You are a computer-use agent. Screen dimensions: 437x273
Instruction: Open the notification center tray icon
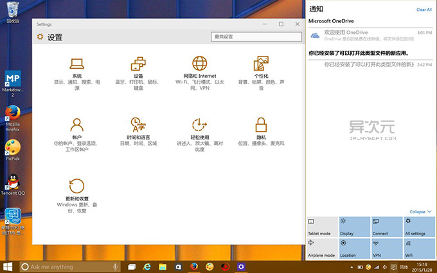[x=393, y=267]
